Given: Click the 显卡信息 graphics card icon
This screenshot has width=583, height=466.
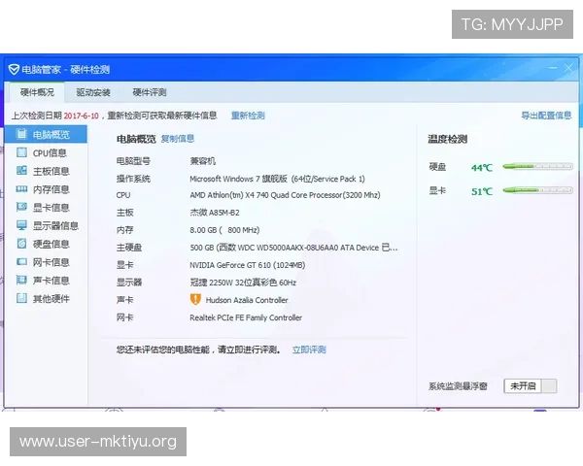Looking at the screenshot, I should pyautogui.click(x=21, y=207).
